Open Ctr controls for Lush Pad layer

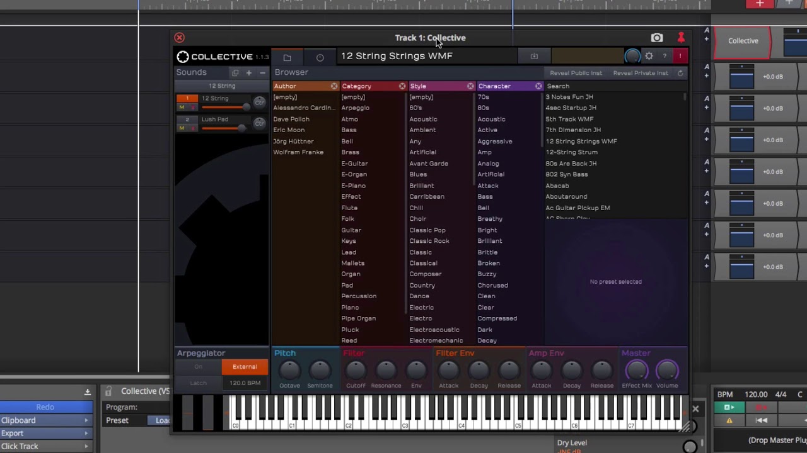259,123
